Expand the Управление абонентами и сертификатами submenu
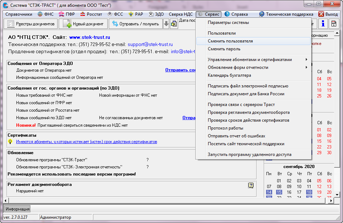 254,60
